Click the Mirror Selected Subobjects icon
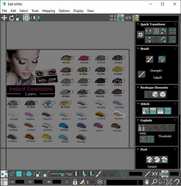Image resolution: width=181 pixels, height=186 pixels. (x=36, y=18)
